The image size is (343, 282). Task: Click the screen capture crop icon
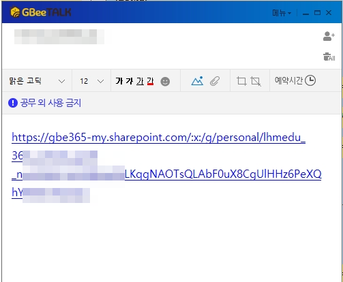click(x=241, y=81)
